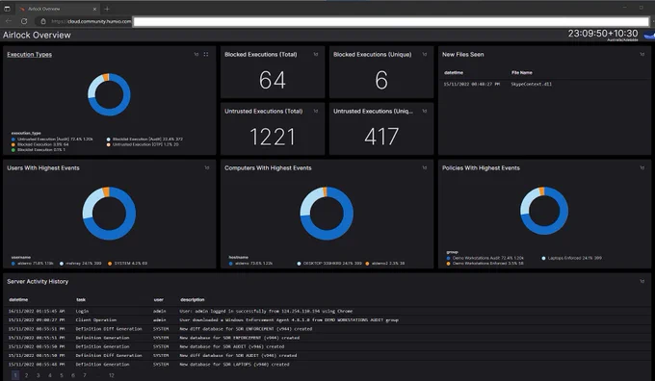Sort Server Activity History by description column
The image size is (655, 381).
(x=192, y=299)
